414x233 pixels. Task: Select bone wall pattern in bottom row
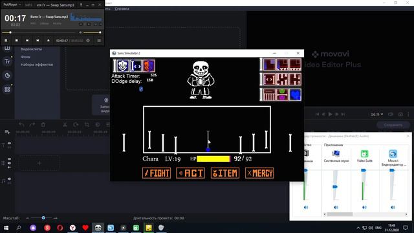(269, 94)
